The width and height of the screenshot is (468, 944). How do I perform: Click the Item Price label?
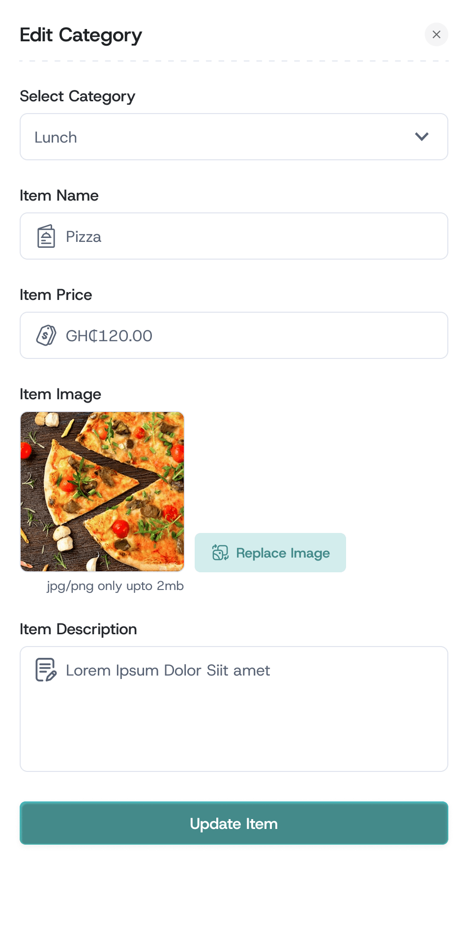point(56,295)
